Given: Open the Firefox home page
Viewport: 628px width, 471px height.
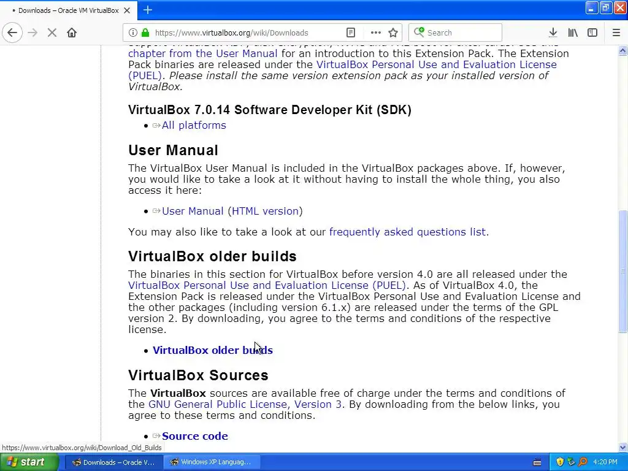Looking at the screenshot, I should (72, 33).
